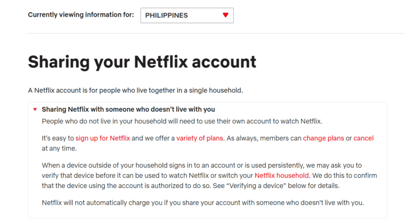Select the PHILIPPINES text in the selector
Image resolution: width=404 pixels, height=224 pixels.
click(167, 15)
